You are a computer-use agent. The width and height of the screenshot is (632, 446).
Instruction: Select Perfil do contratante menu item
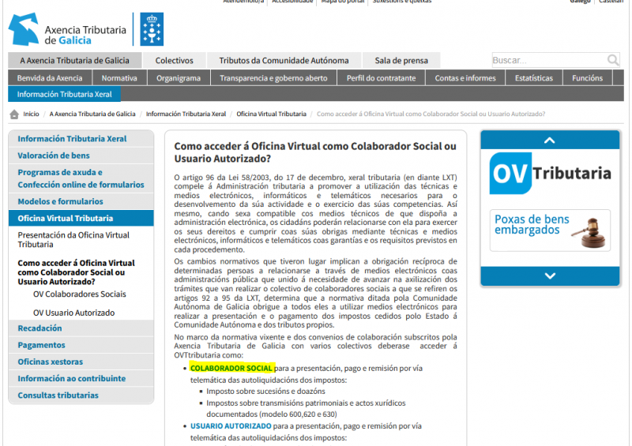click(x=382, y=78)
